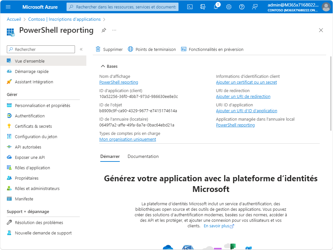This screenshot has width=333, height=250.
Task: Open Directories and subscriptions filter icon
Action: click(x=203, y=7)
